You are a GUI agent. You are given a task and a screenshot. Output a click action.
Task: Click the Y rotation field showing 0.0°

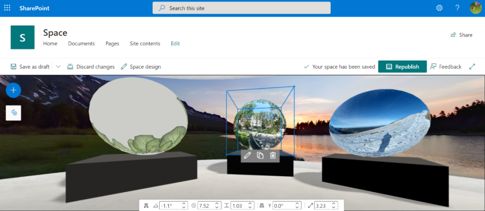pyautogui.click(x=287, y=205)
